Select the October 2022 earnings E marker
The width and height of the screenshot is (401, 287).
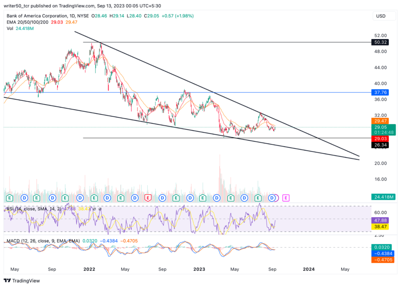pyautogui.click(x=176, y=198)
